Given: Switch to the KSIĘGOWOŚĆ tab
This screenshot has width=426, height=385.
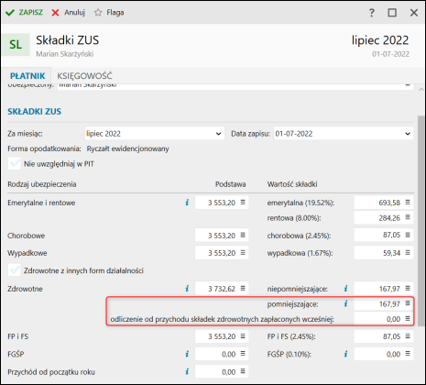Looking at the screenshot, I should pos(84,76).
